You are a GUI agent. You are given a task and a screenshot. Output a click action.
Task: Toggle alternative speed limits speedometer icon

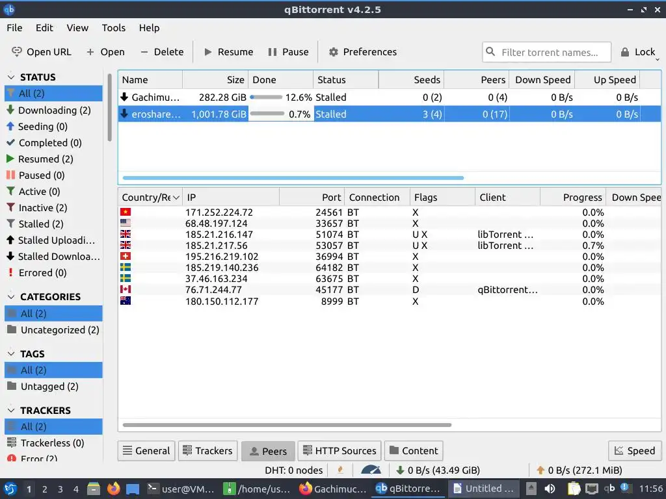pos(371,470)
